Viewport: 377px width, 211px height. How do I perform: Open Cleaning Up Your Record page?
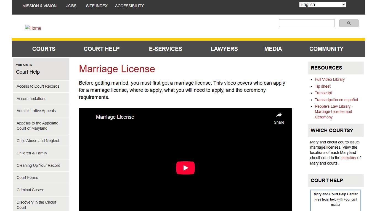(x=38, y=165)
